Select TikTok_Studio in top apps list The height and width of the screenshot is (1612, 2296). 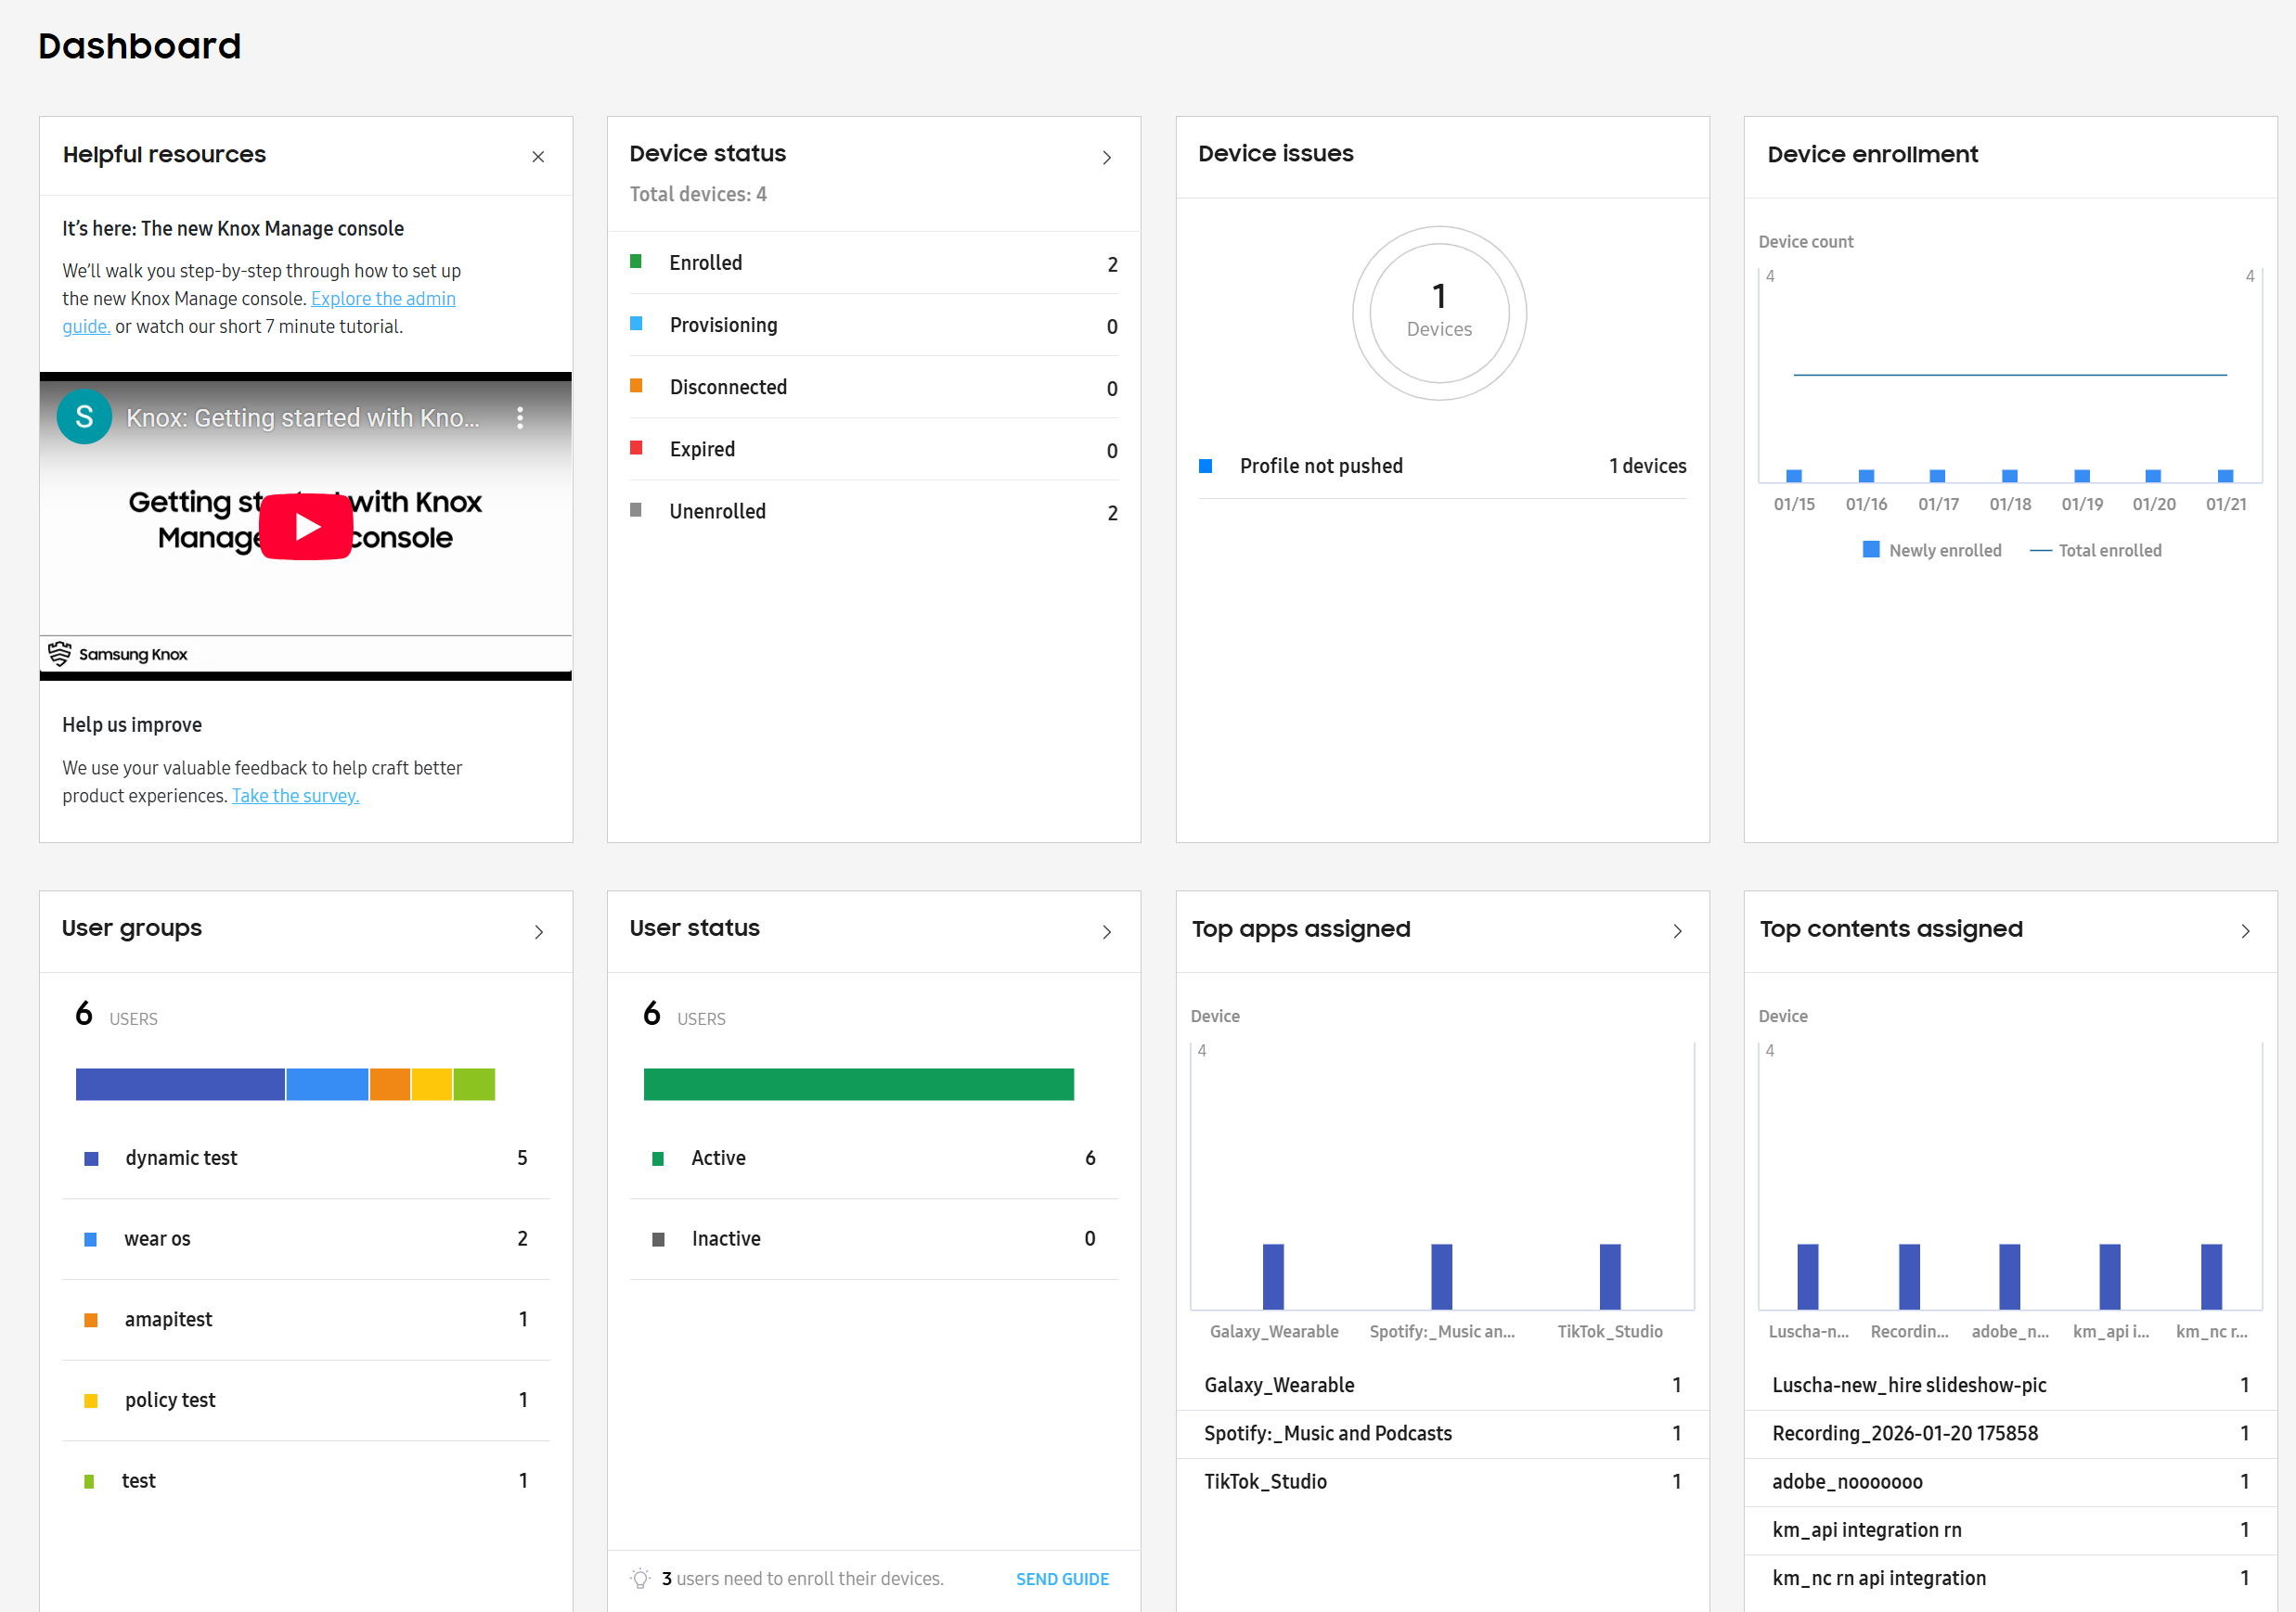(x=1442, y=1482)
